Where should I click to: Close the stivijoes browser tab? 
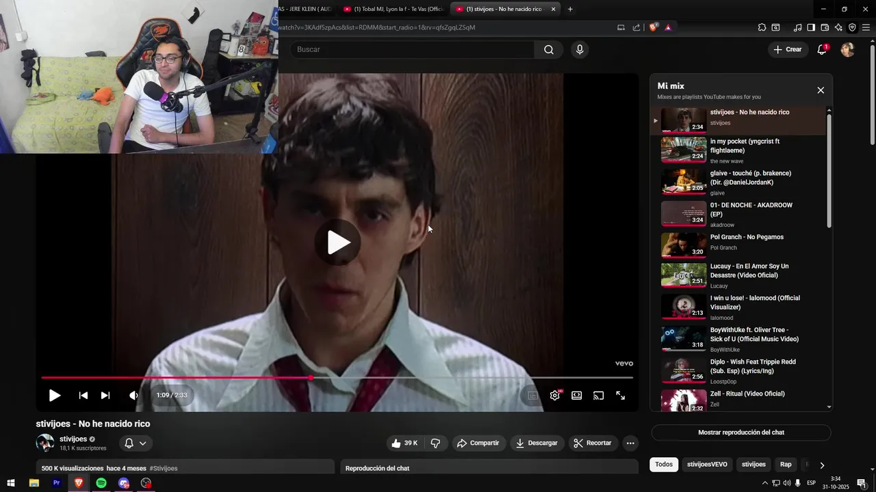(x=553, y=9)
